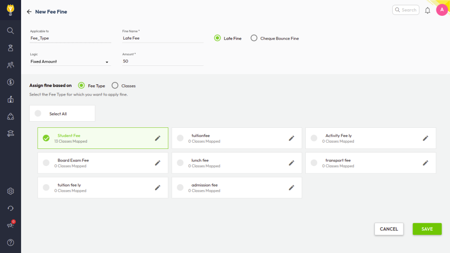450x253 pixels.
Task: Choose Classes as fine assignment basis
Action: [115, 86]
